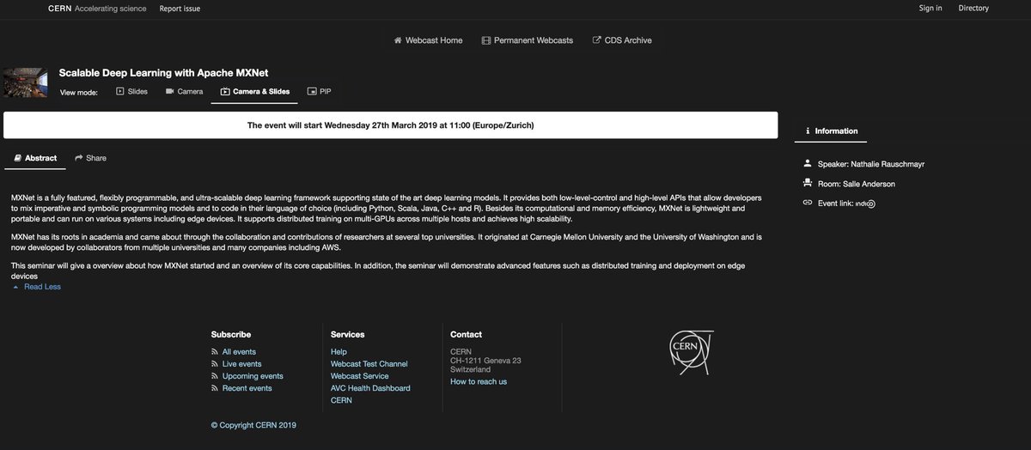Open AVC Health Dashboard link

pos(370,388)
